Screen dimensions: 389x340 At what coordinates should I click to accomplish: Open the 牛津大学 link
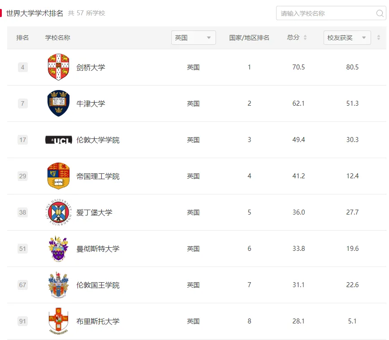point(91,103)
